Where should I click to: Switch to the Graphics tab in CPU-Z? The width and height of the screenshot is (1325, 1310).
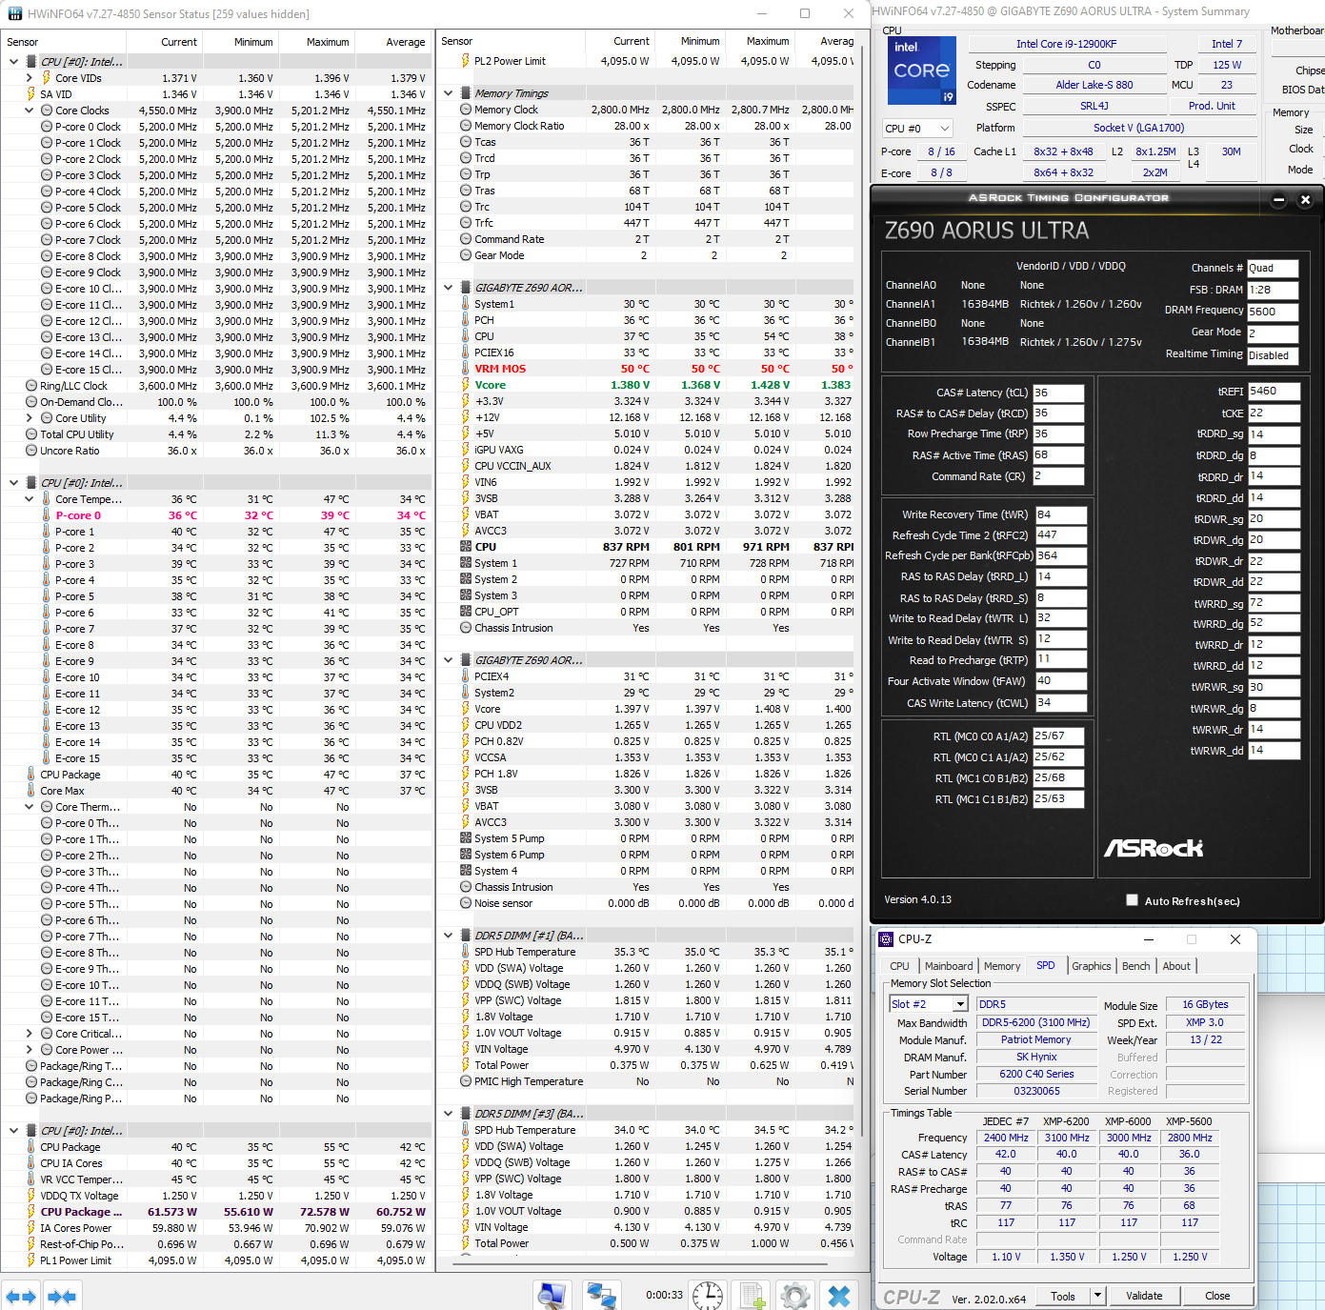pos(1092,966)
